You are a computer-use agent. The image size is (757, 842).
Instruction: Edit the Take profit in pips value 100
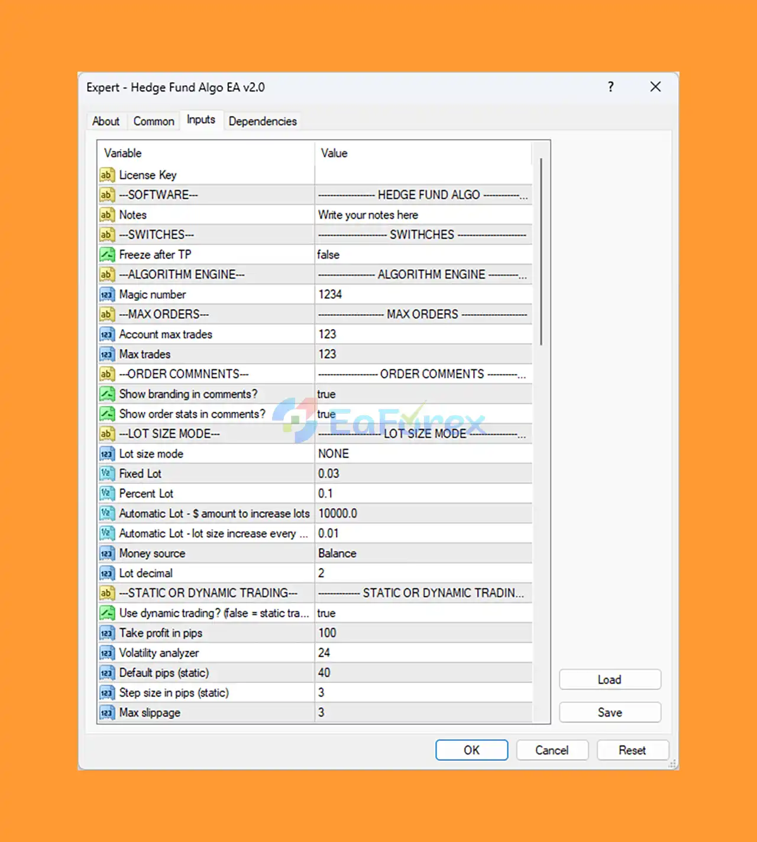pyautogui.click(x=423, y=633)
